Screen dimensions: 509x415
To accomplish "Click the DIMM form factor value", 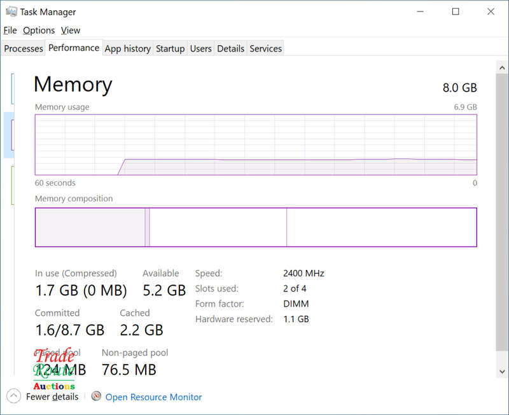I will [296, 304].
